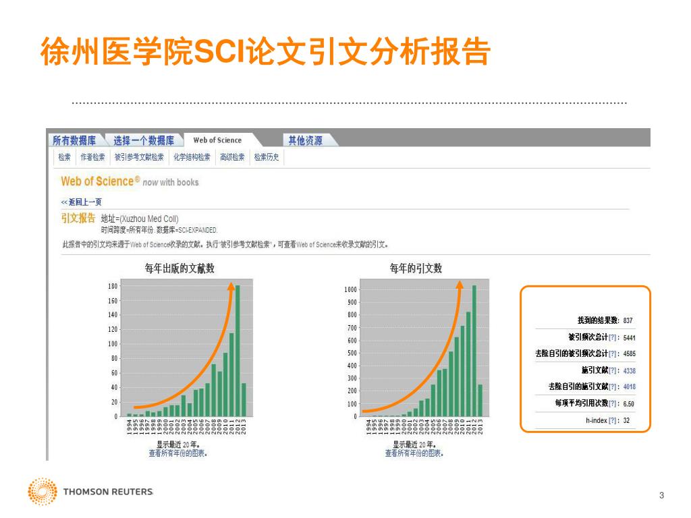Click the tallest 2012 bar in citations chart

[x=474, y=351]
